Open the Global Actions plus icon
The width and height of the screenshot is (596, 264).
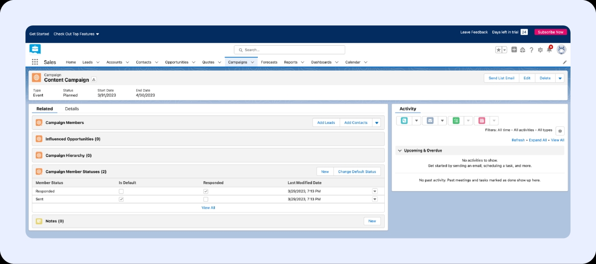tap(514, 49)
